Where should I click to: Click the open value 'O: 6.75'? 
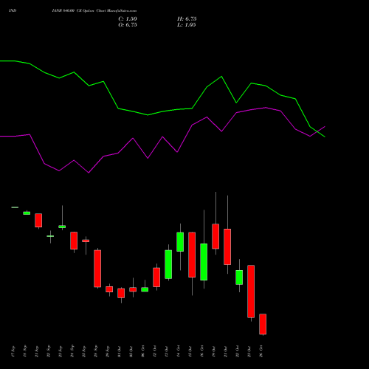point(128,25)
